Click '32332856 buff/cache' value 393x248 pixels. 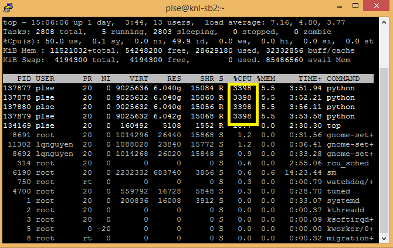(x=310, y=50)
